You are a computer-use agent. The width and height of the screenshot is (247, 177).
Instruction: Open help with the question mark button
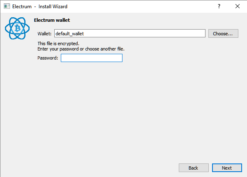219,6
